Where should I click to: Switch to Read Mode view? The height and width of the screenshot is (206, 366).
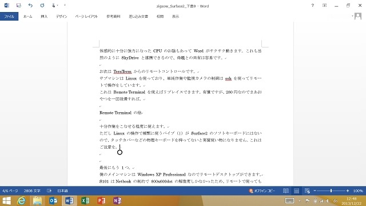point(286,191)
